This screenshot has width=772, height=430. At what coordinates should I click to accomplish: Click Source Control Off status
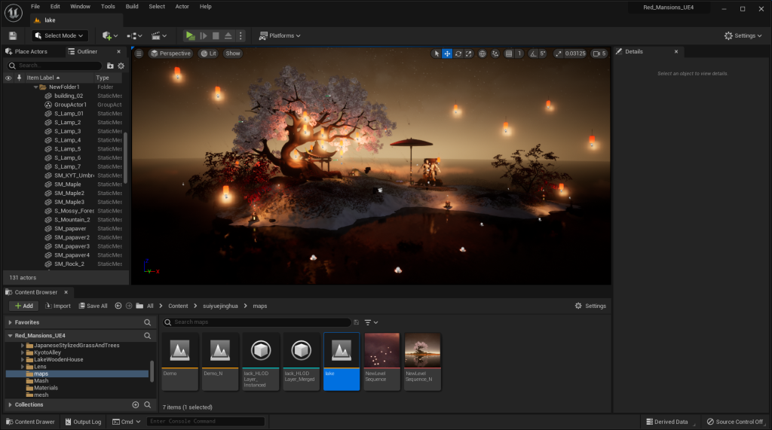pyautogui.click(x=735, y=422)
